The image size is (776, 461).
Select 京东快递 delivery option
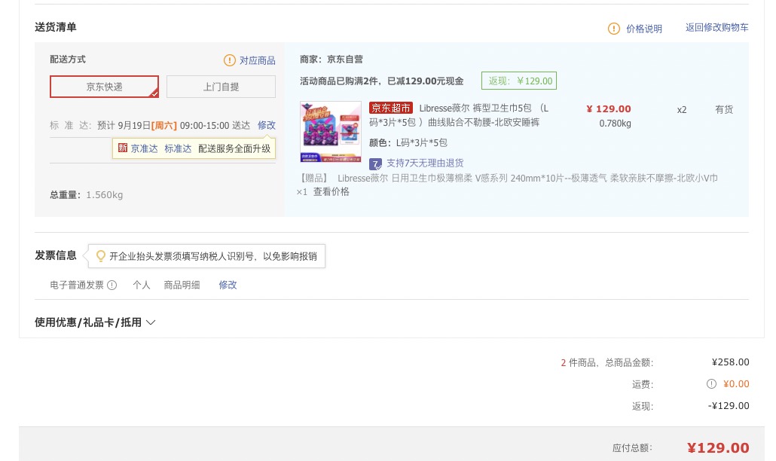coord(104,87)
